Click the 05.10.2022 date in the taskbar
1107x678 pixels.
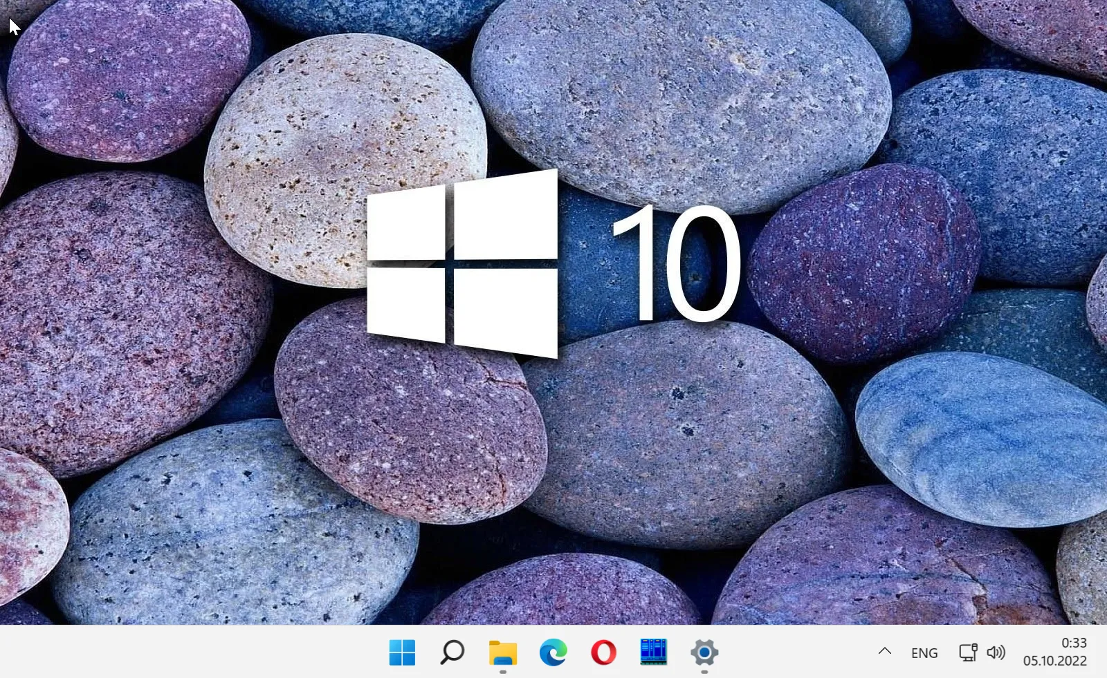coord(1054,661)
